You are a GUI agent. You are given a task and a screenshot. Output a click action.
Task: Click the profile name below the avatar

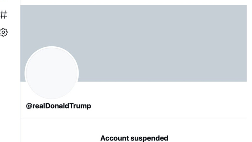[x=59, y=106]
